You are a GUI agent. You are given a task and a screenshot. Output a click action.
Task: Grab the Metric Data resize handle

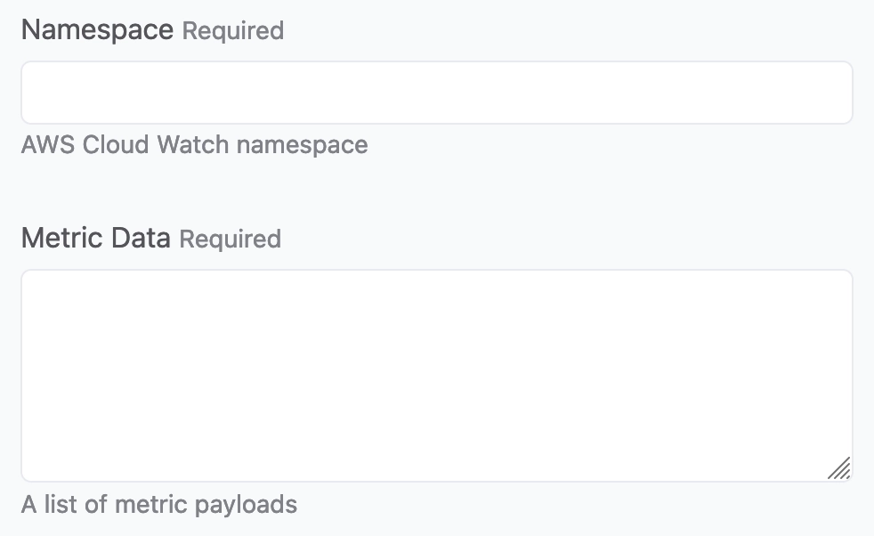coord(839,468)
